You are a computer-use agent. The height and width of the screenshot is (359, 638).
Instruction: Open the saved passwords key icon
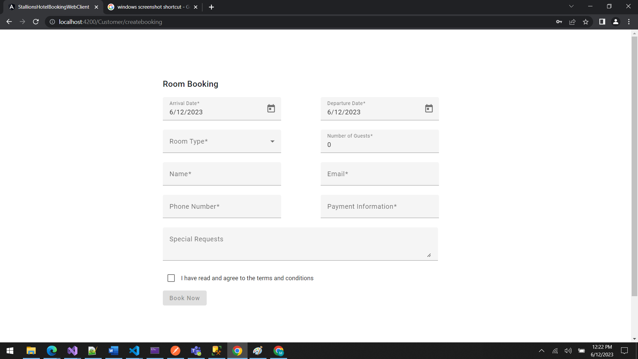(x=559, y=22)
